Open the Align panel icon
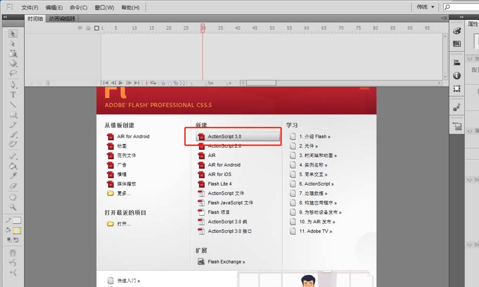 point(456,63)
